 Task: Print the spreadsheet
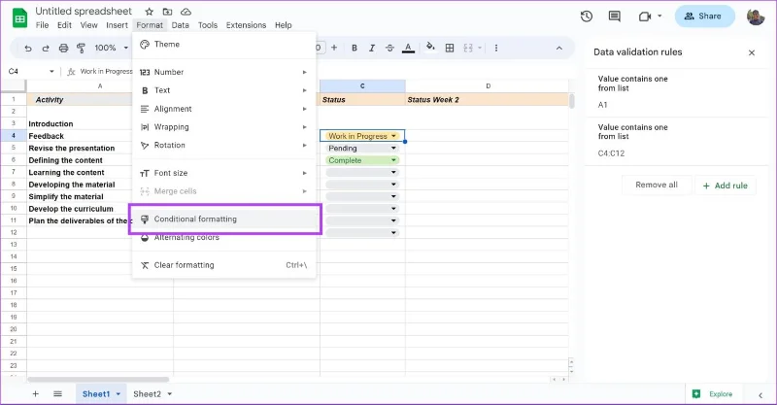63,48
